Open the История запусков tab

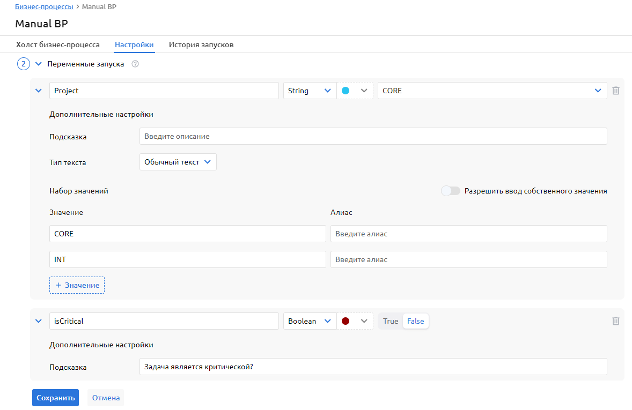pyautogui.click(x=201, y=44)
